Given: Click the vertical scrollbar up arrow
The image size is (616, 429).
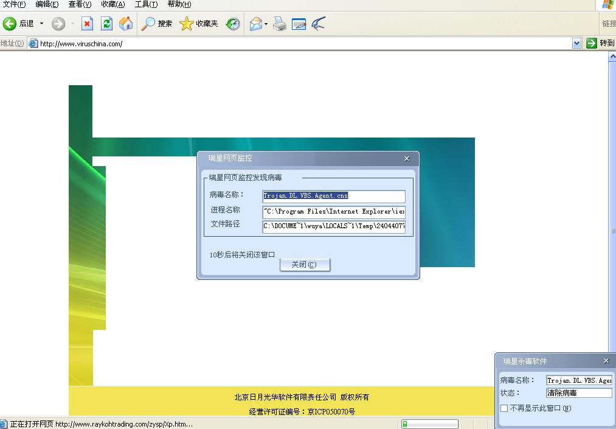Looking at the screenshot, I should (x=612, y=57).
